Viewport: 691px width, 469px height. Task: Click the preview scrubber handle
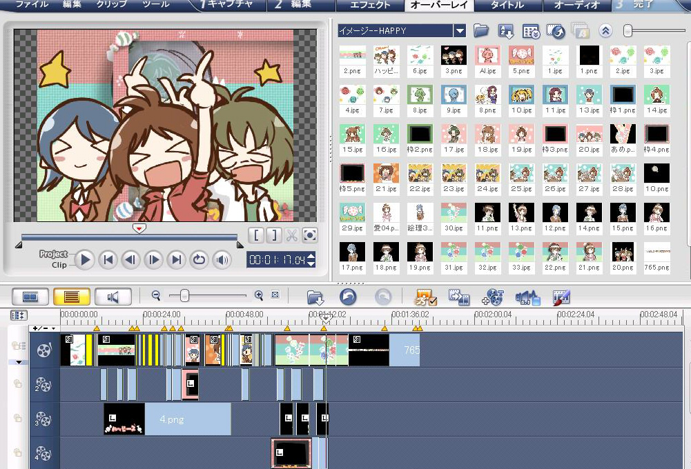tap(139, 228)
